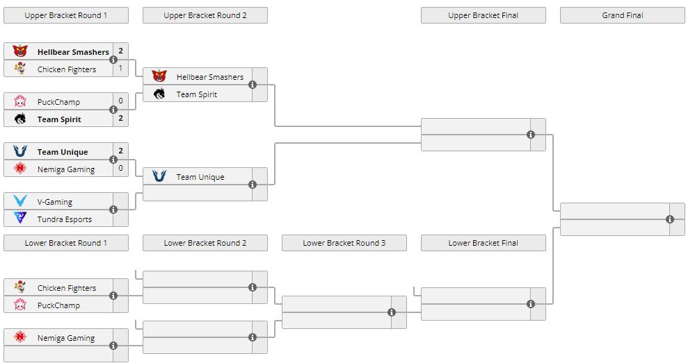Click Team Spirit logo in Upper Bracket Round 2
Viewport: 695px width, 363px height.
pos(159,94)
